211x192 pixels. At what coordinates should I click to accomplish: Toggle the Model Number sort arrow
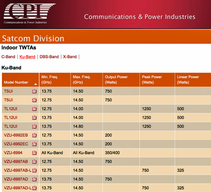pos(36,84)
